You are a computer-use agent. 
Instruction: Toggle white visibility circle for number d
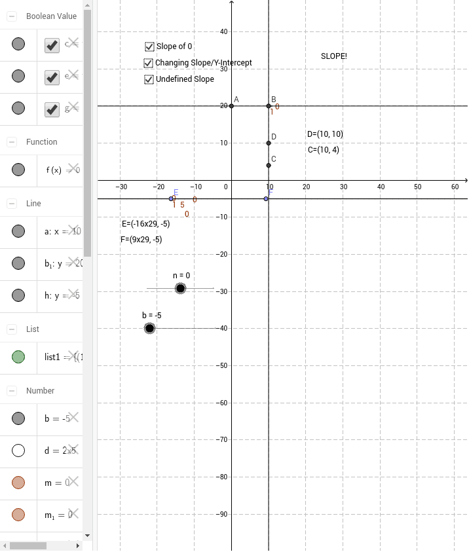(18, 451)
